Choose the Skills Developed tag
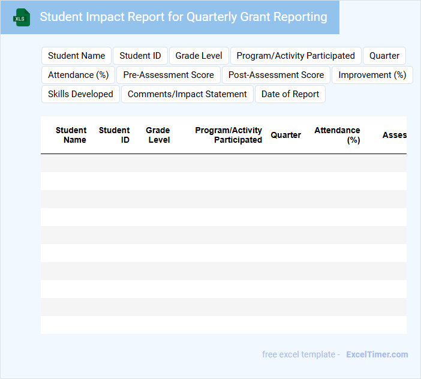421x379 pixels. tap(80, 94)
